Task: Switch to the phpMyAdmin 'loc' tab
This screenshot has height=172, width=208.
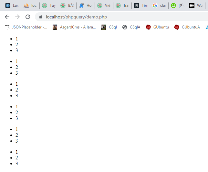Action: point(30,5)
